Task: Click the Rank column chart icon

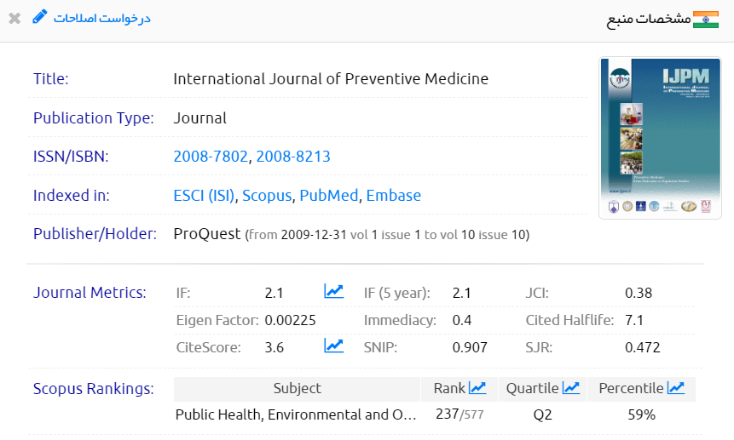Action: point(477,388)
